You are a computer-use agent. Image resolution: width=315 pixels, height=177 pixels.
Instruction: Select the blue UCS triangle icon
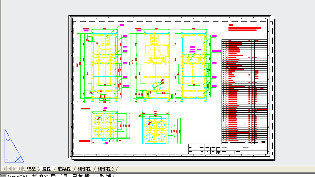14,146
